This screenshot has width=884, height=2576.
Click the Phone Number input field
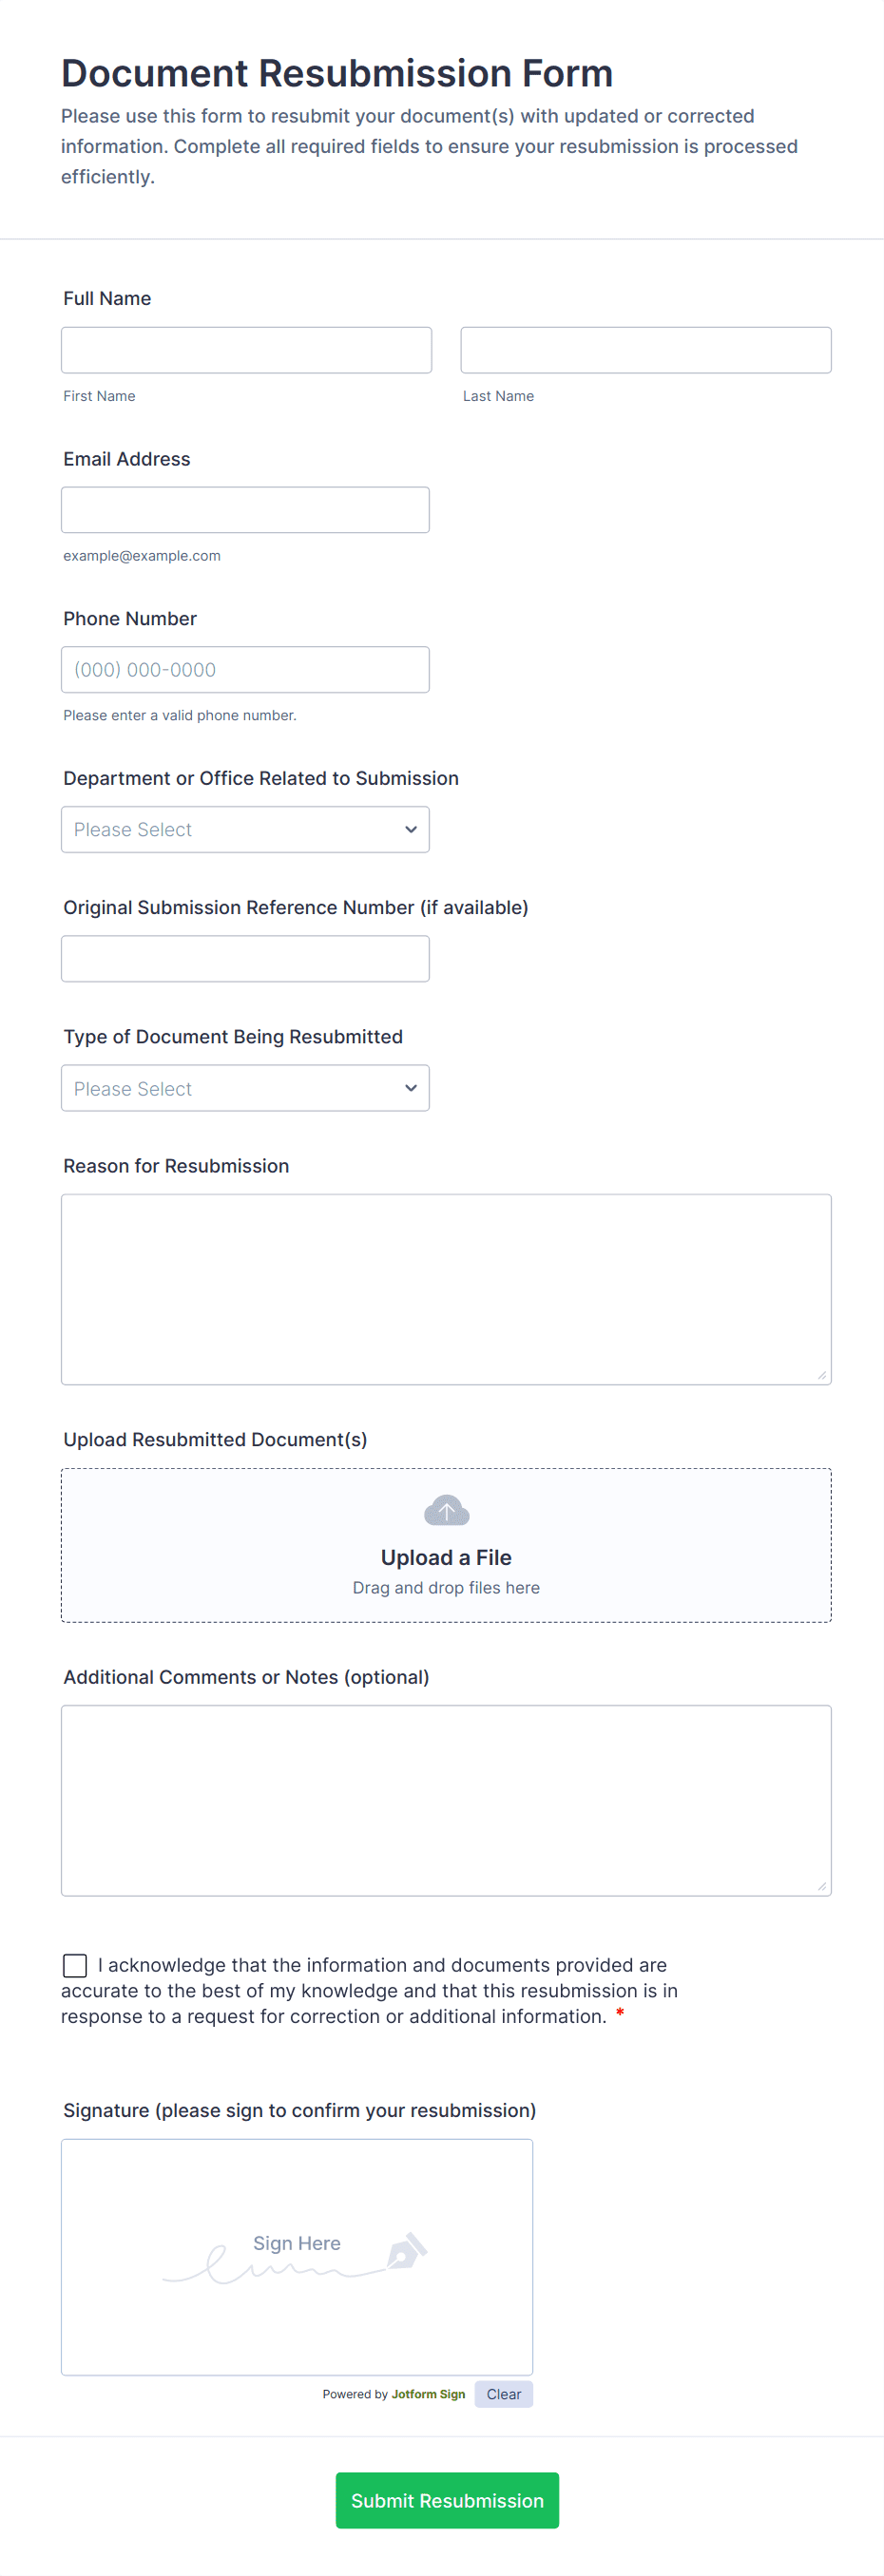(x=245, y=669)
